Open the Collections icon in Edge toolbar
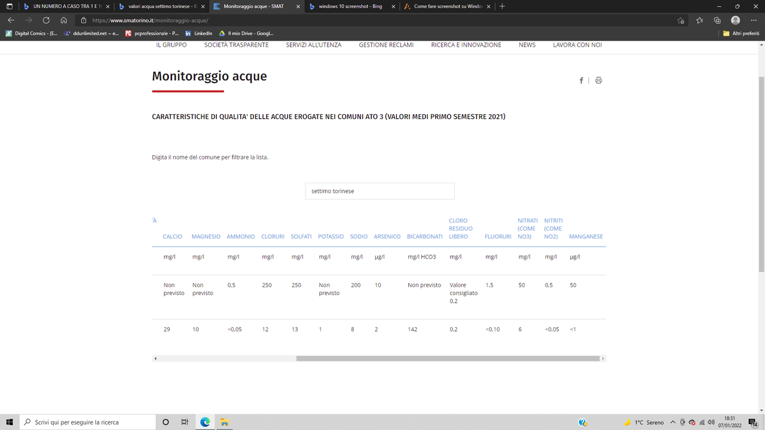The width and height of the screenshot is (765, 430). coord(717,20)
